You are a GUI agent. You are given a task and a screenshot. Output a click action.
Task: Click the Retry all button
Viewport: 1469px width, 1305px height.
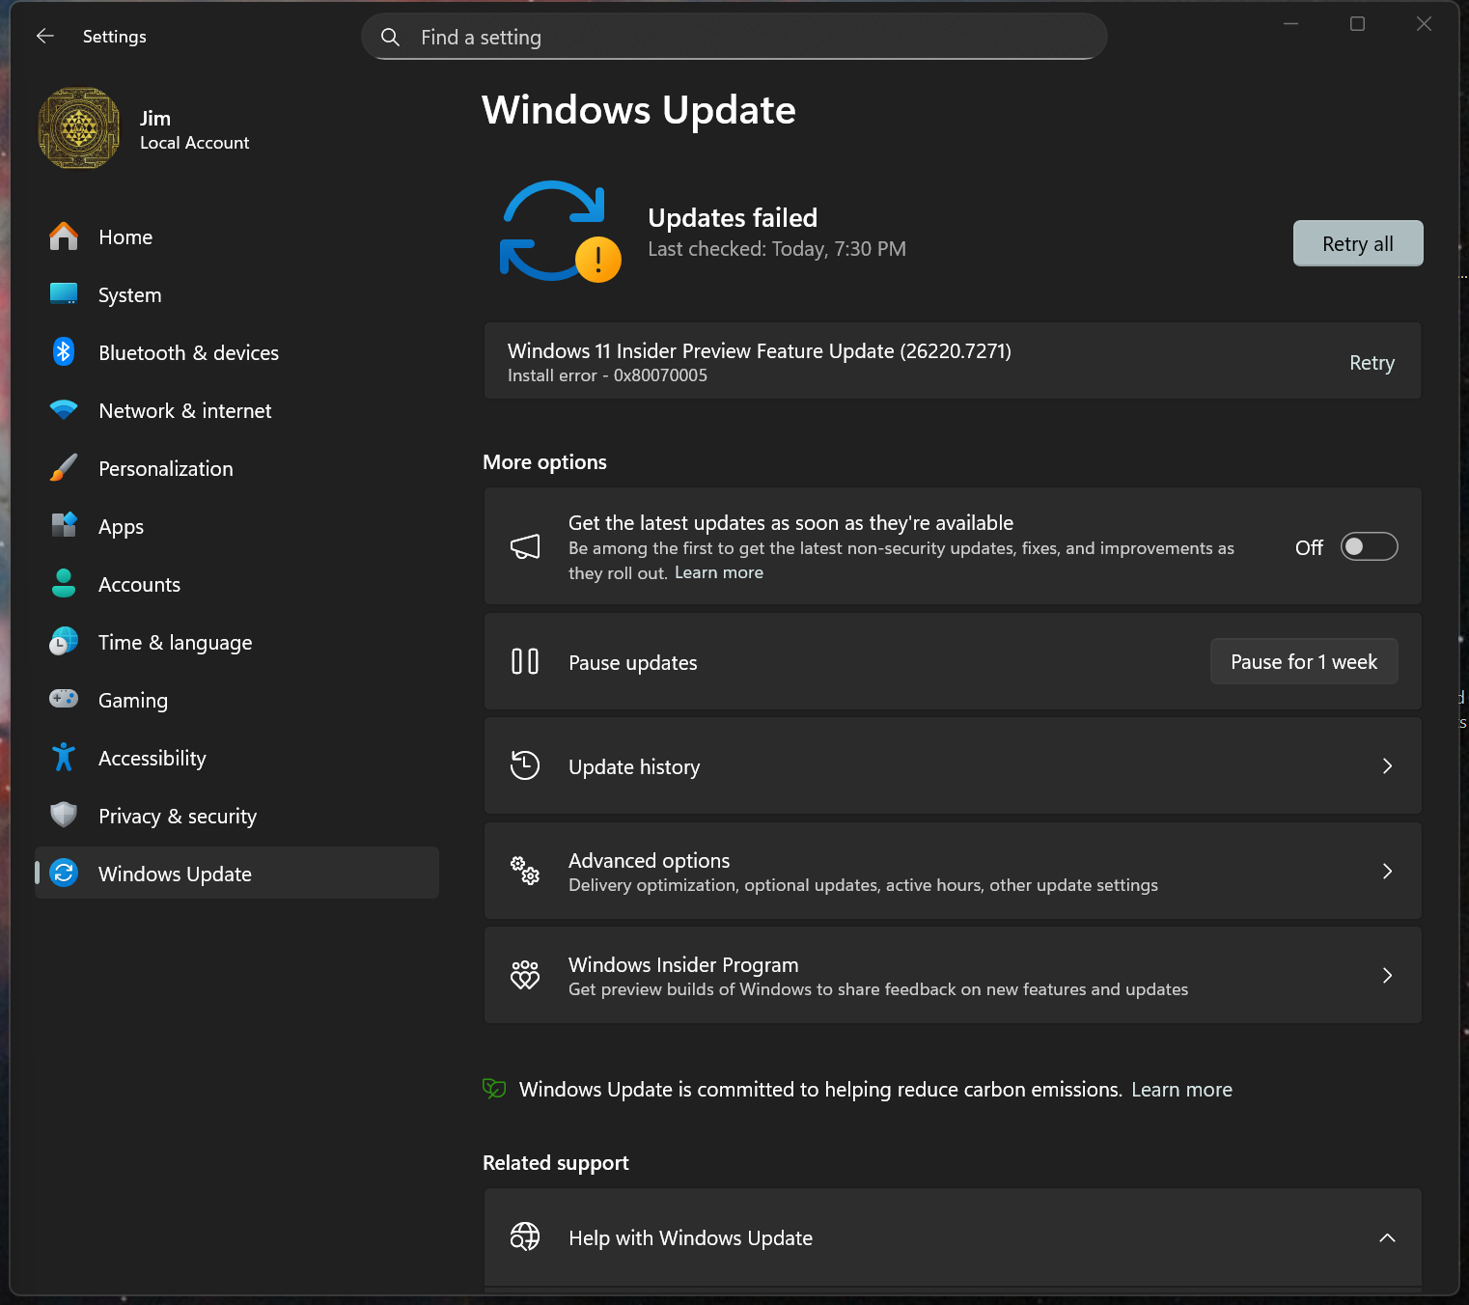(1358, 243)
